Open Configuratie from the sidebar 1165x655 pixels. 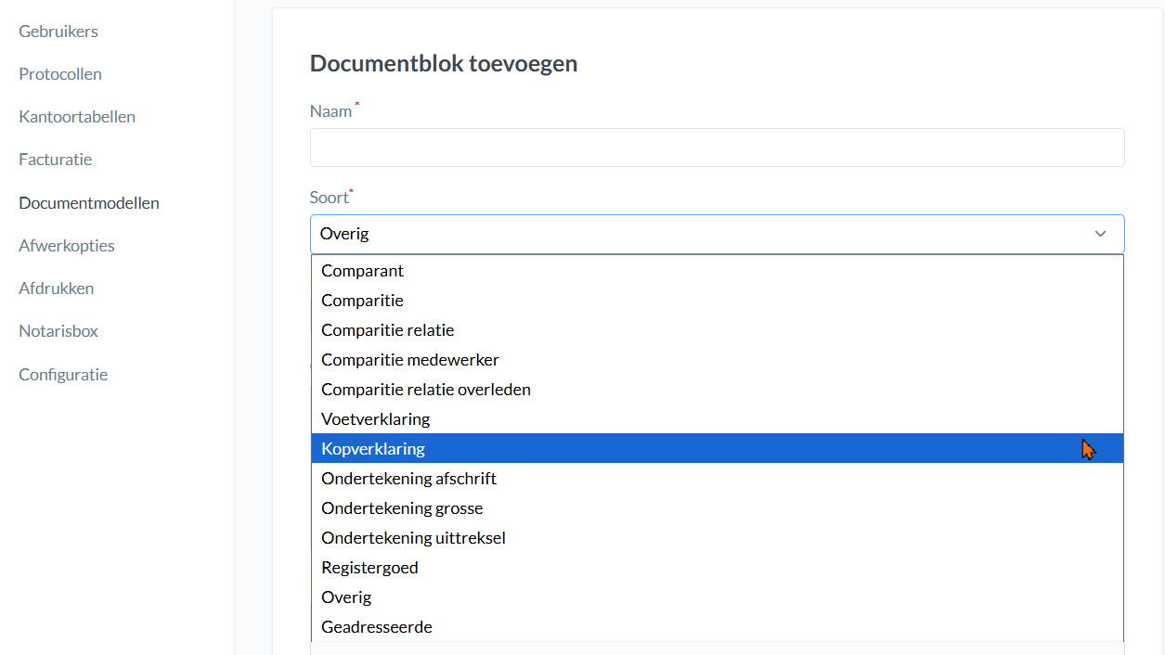click(x=63, y=375)
